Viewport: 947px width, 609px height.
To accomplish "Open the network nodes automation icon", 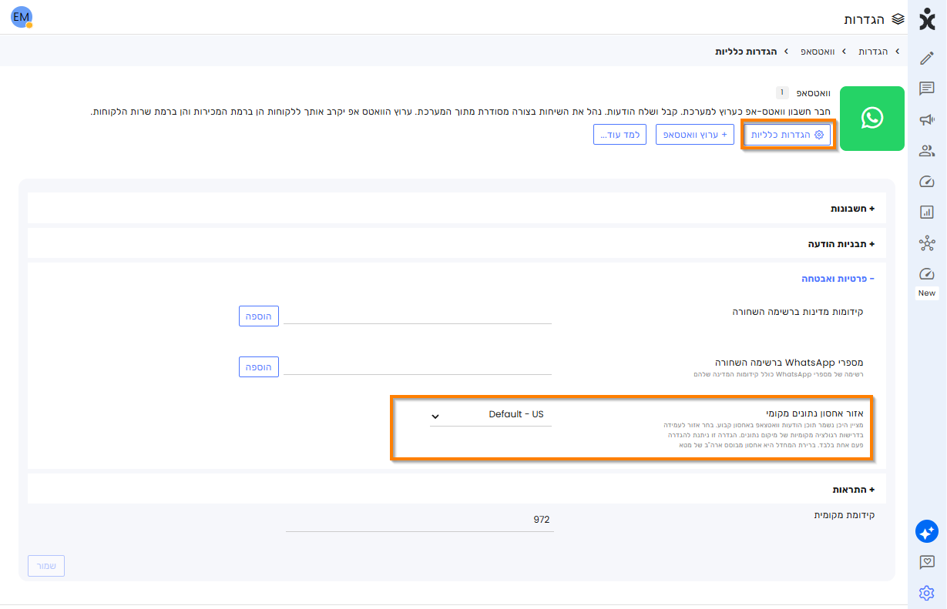I will (927, 244).
